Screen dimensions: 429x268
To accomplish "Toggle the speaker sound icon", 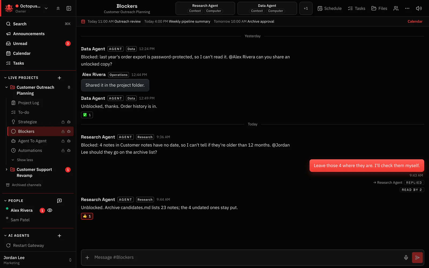I will pos(419,8).
